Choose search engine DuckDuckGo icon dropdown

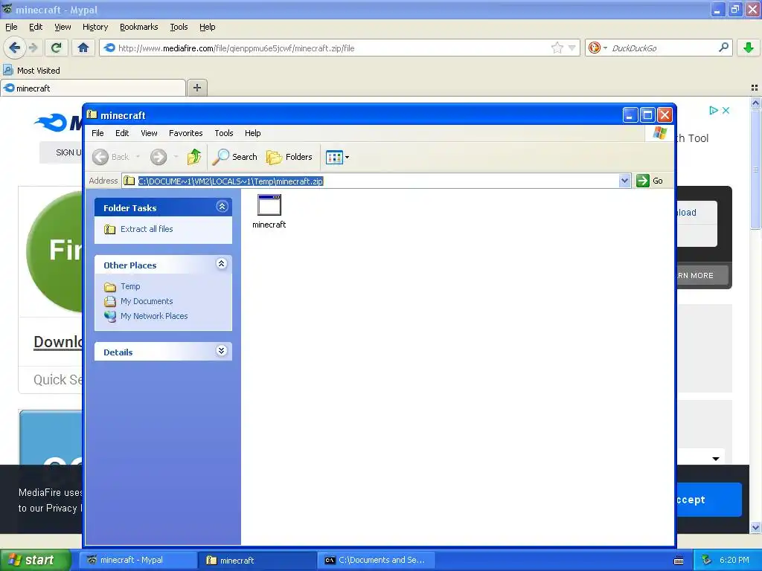(598, 48)
